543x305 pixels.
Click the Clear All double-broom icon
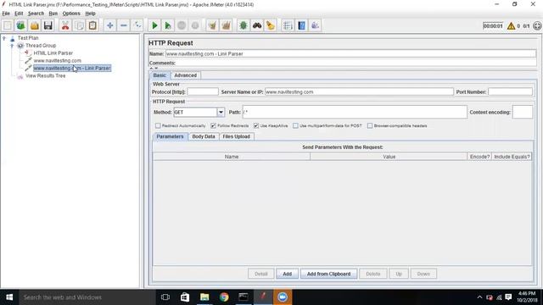pos(227,25)
